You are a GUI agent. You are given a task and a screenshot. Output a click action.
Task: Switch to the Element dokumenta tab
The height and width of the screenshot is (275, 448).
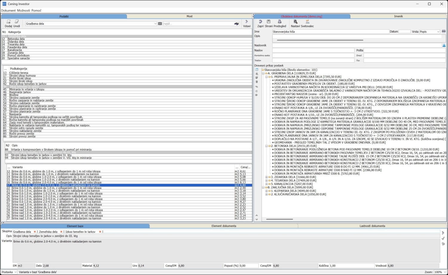(224, 226)
